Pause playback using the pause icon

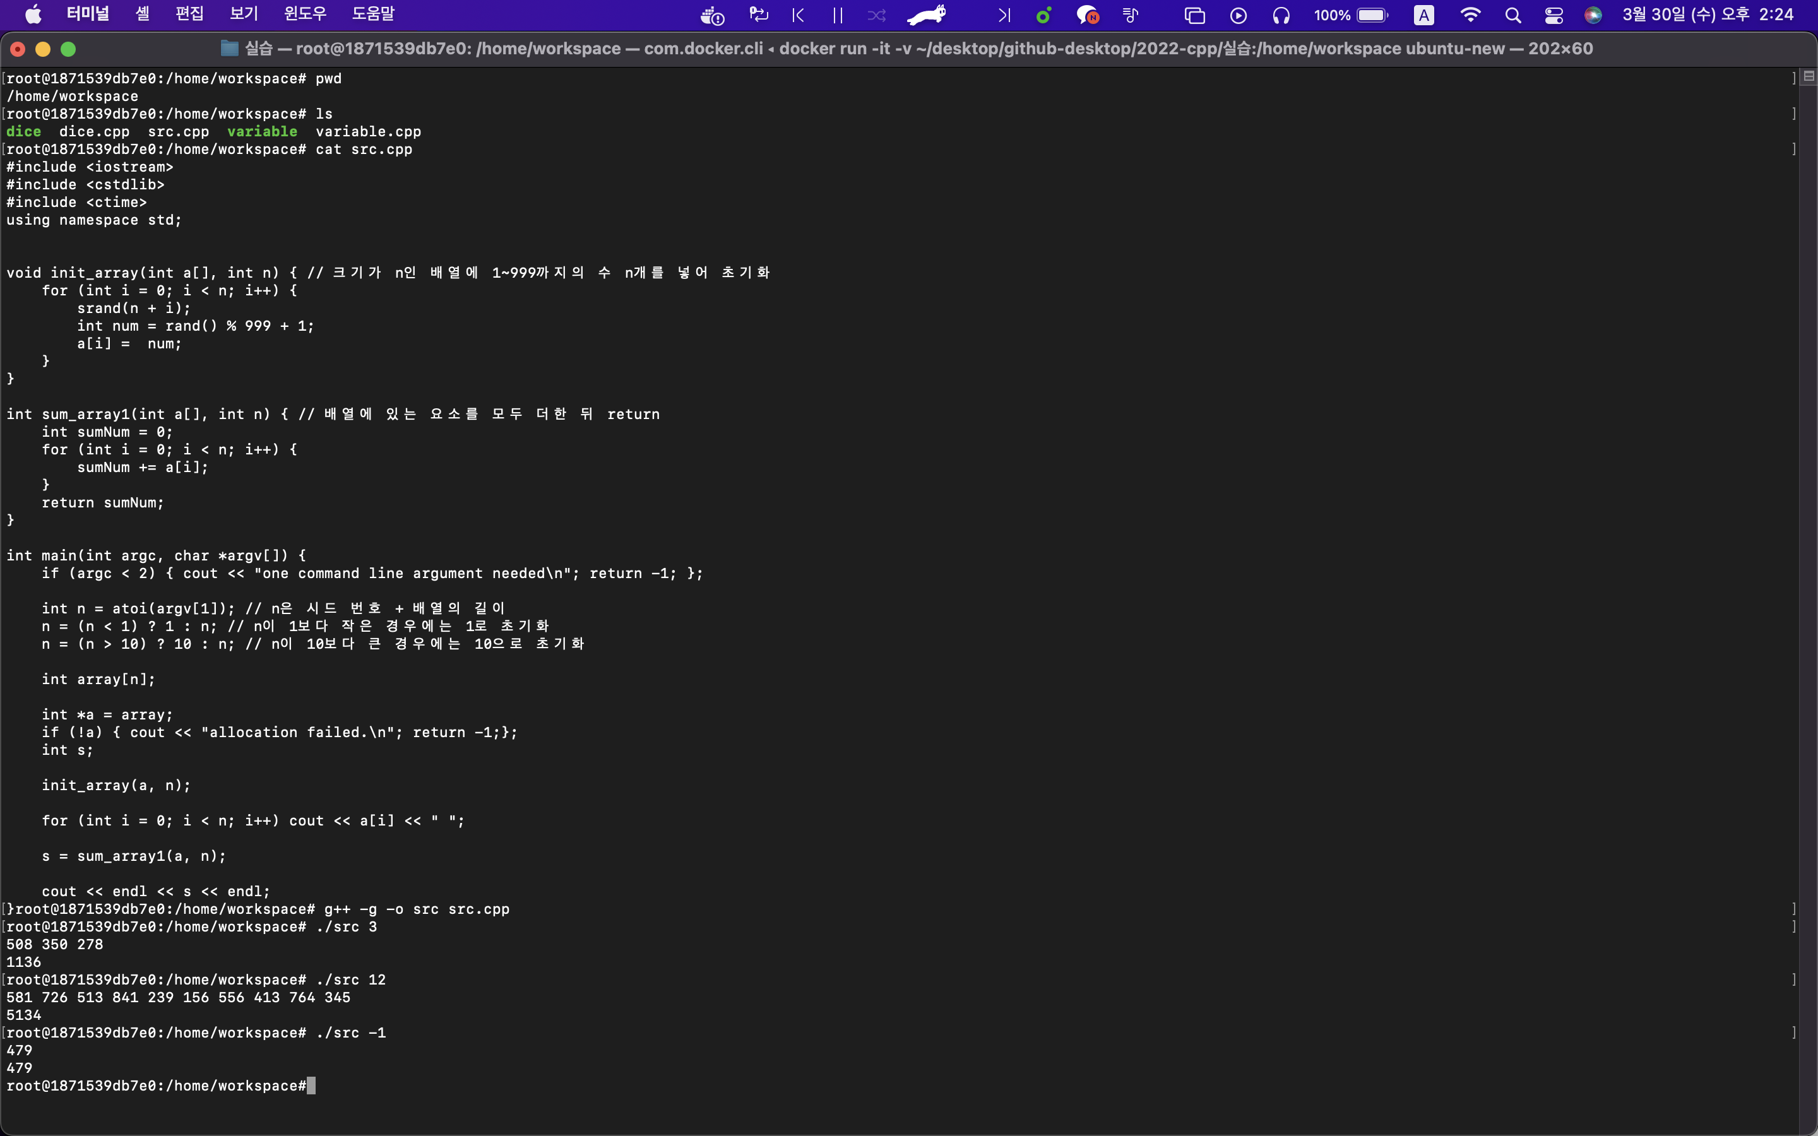tap(836, 15)
